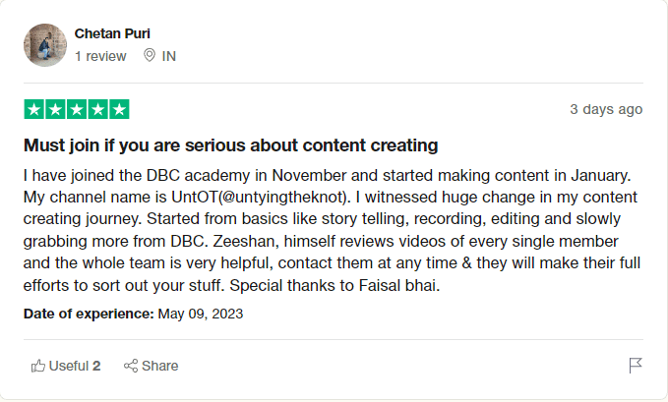Screen dimensions: 668x402
Task: Open Chetan Puri's profile picture
Action: point(44,45)
